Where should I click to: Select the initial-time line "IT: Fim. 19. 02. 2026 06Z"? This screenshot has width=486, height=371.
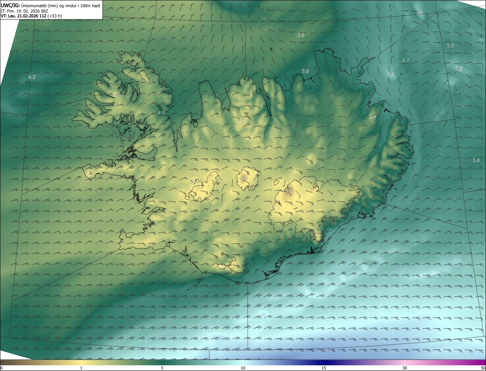click(24, 11)
